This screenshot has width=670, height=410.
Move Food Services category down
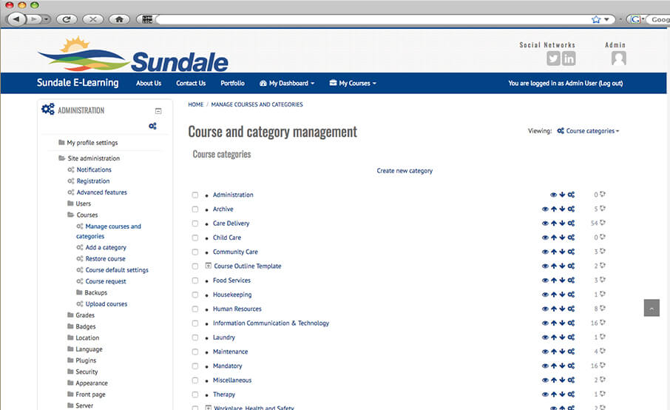click(x=562, y=280)
